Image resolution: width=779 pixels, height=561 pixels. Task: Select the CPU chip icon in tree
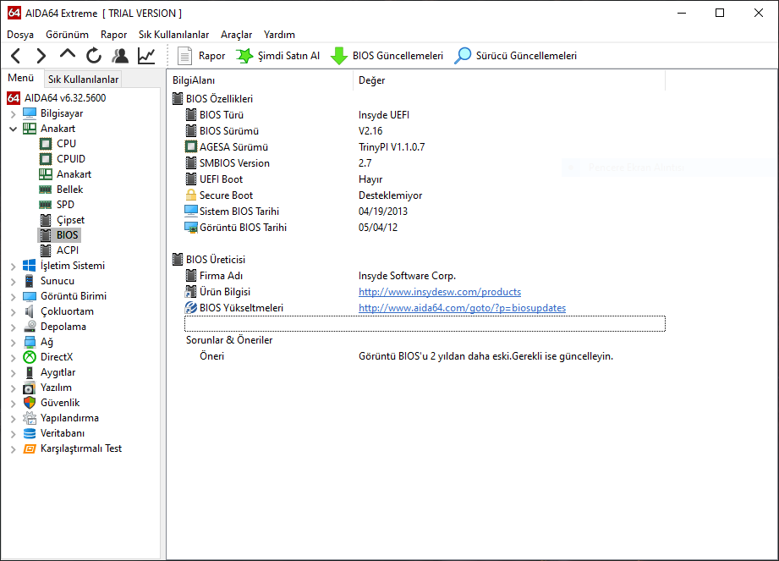[45, 144]
